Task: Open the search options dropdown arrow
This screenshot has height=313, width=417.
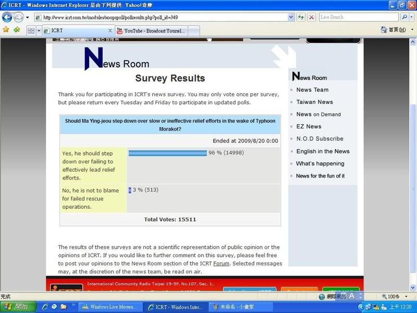Action: point(411,17)
